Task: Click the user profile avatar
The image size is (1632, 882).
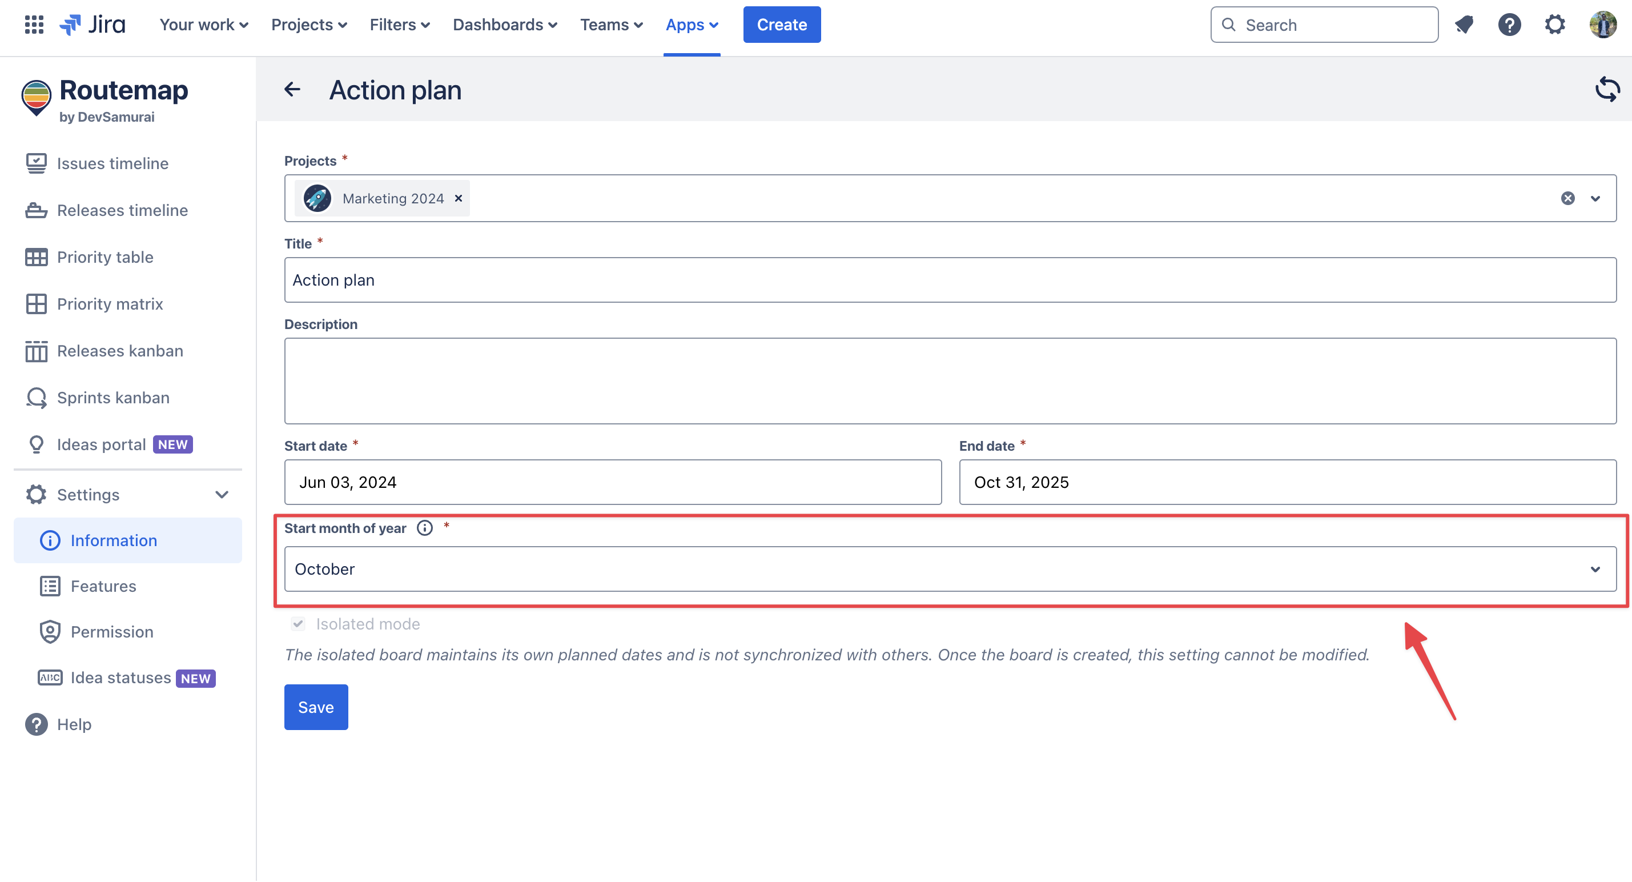Action: click(x=1603, y=25)
